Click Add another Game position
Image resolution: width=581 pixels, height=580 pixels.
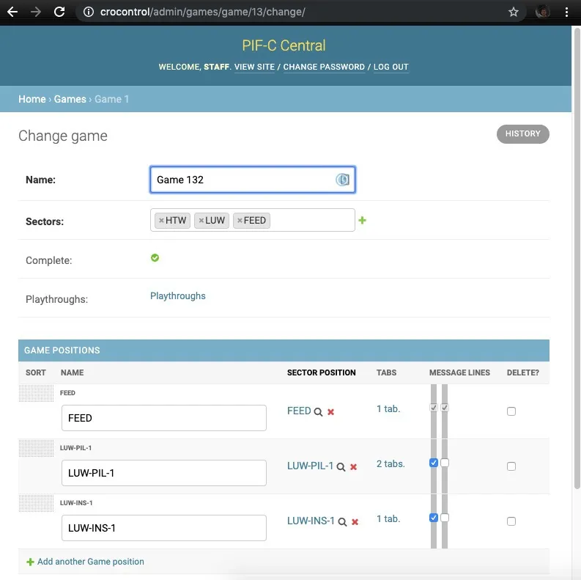[90, 562]
